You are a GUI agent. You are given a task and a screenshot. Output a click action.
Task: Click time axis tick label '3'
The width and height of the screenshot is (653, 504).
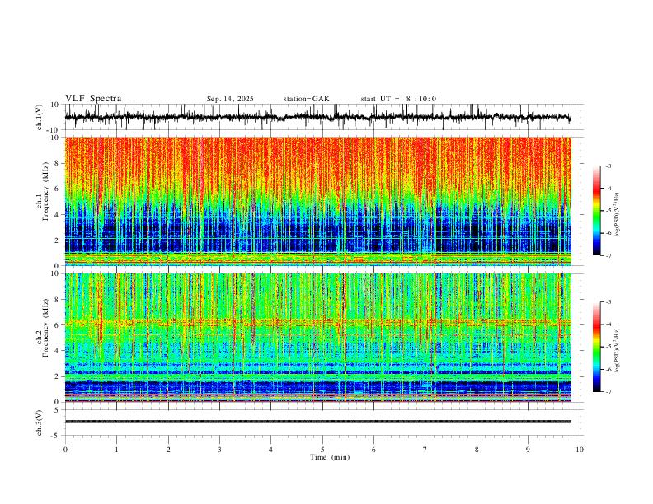point(219,450)
